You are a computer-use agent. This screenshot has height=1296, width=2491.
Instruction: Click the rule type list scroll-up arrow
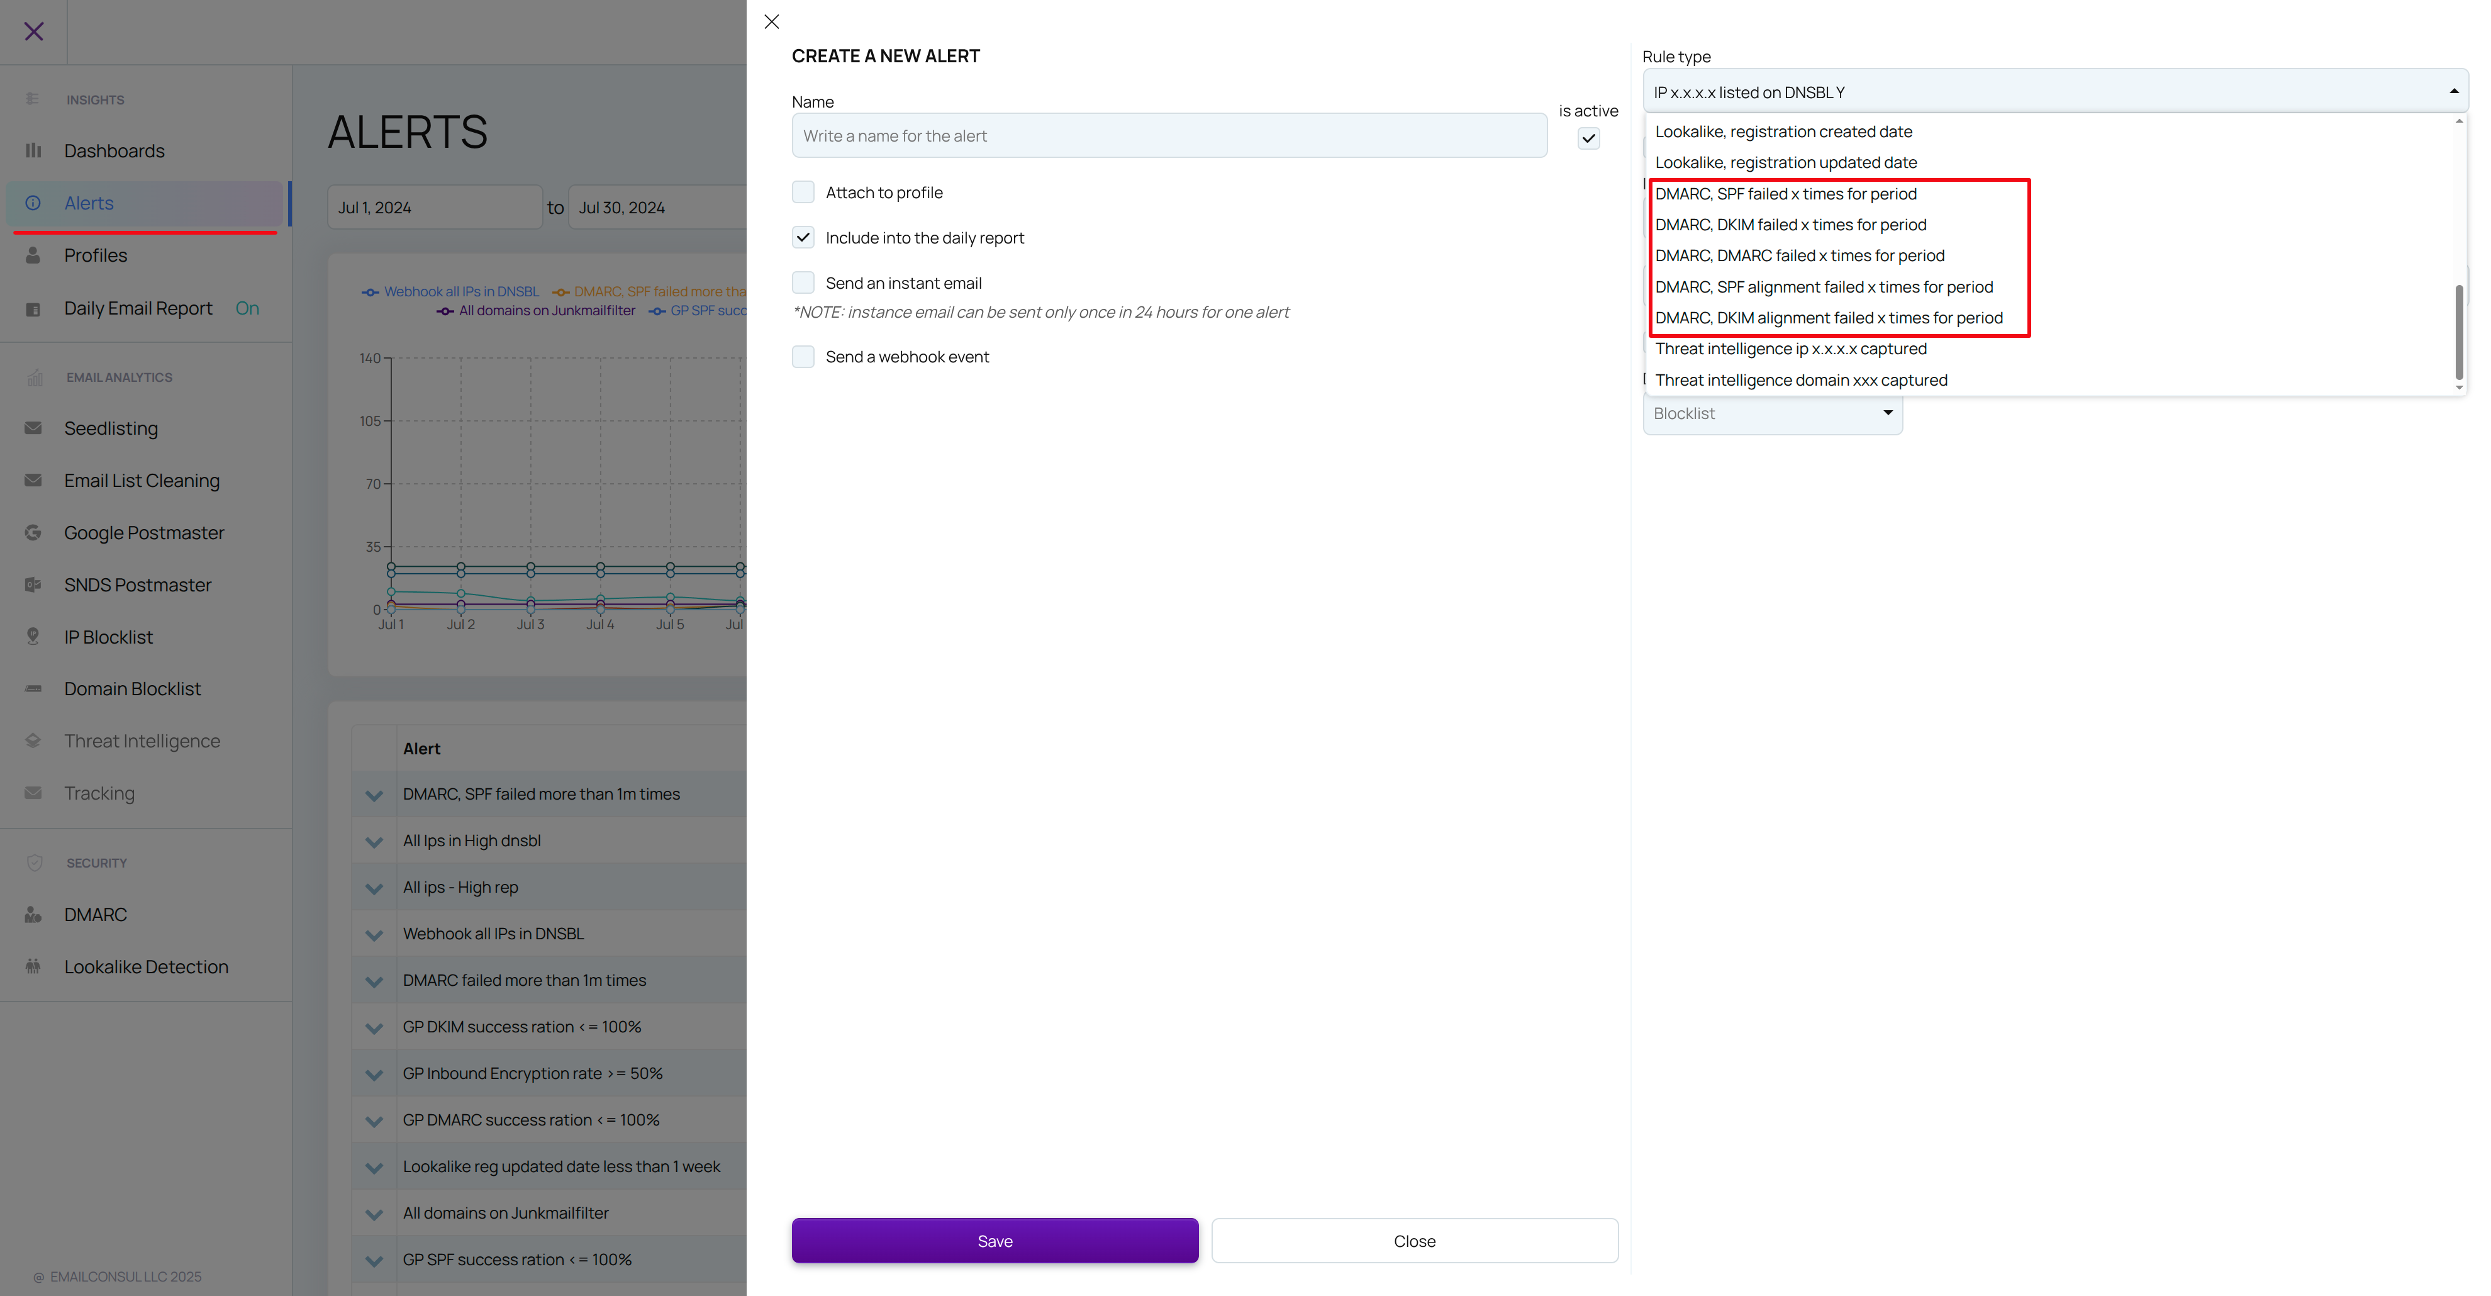[2458, 121]
